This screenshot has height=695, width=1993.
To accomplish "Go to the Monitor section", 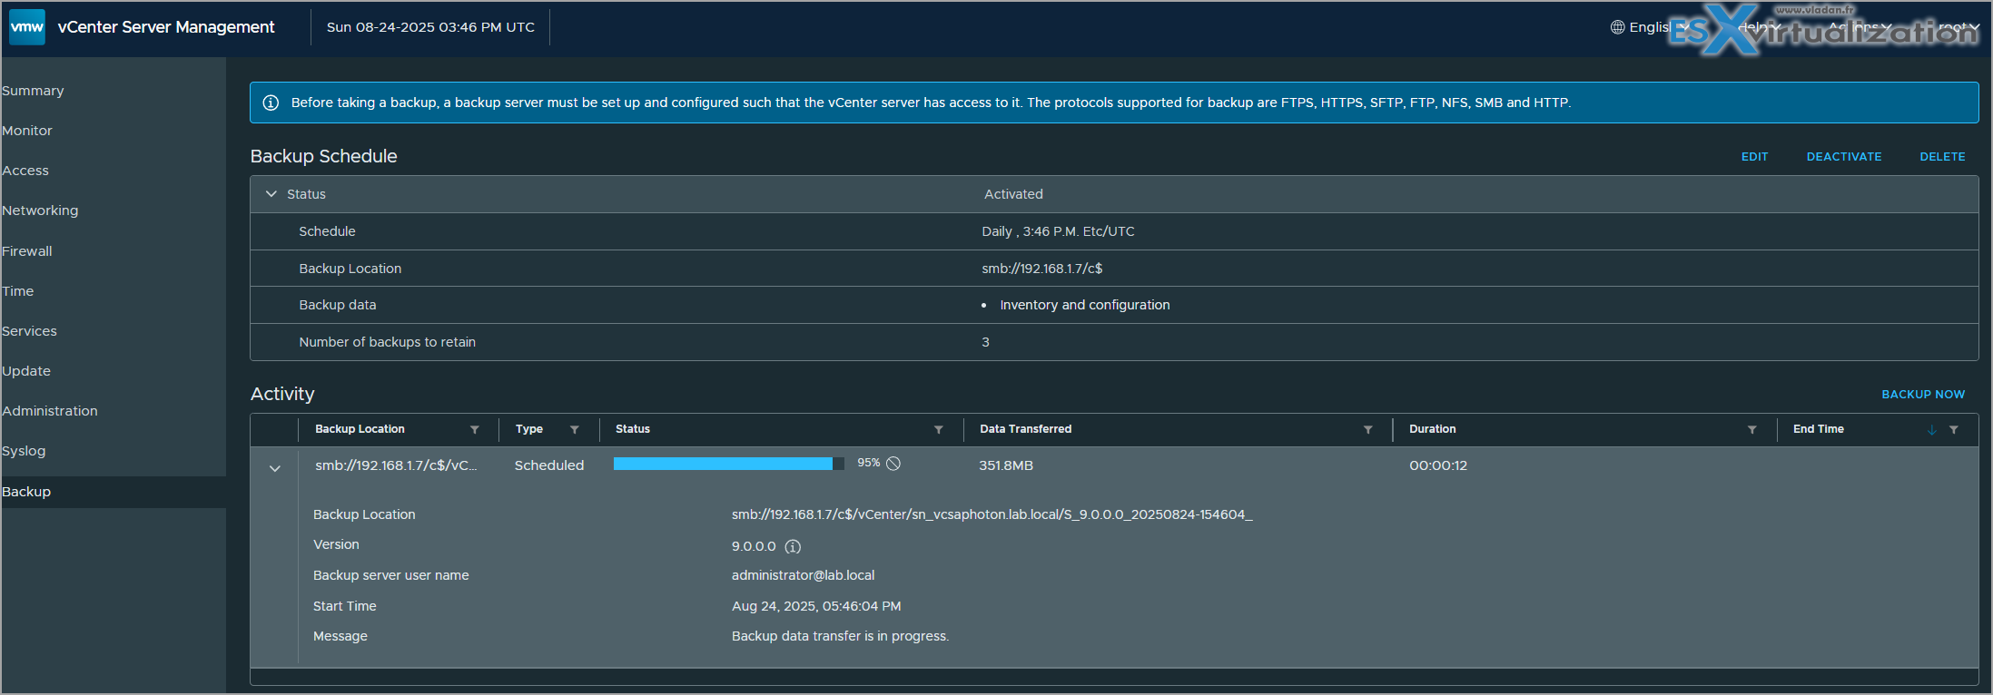I will pyautogui.click(x=27, y=131).
